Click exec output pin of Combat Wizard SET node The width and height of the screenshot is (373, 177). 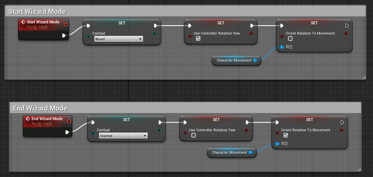point(156,26)
